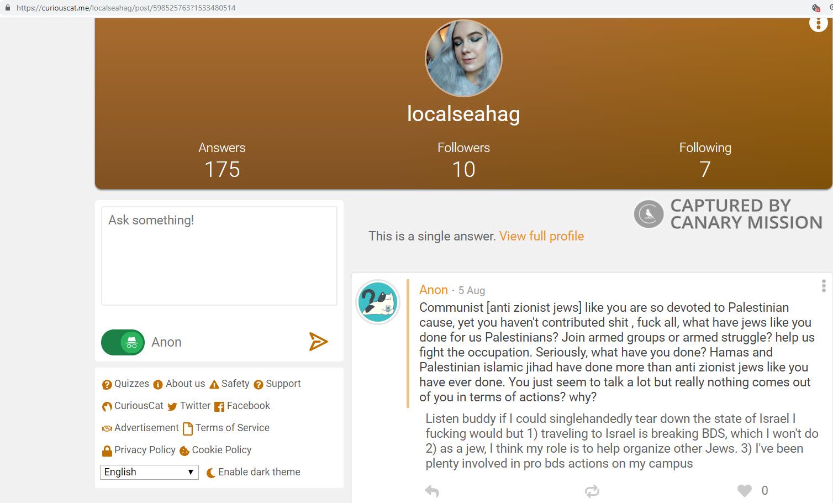The height and width of the screenshot is (503, 833).
Task: Click the retweet-style share icon
Action: [x=592, y=491]
